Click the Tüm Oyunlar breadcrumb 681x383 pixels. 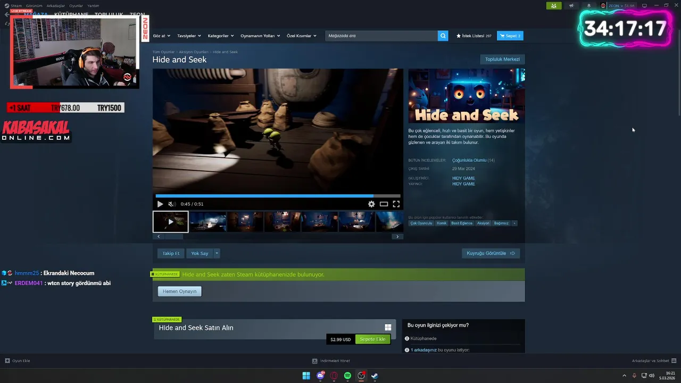pos(163,52)
